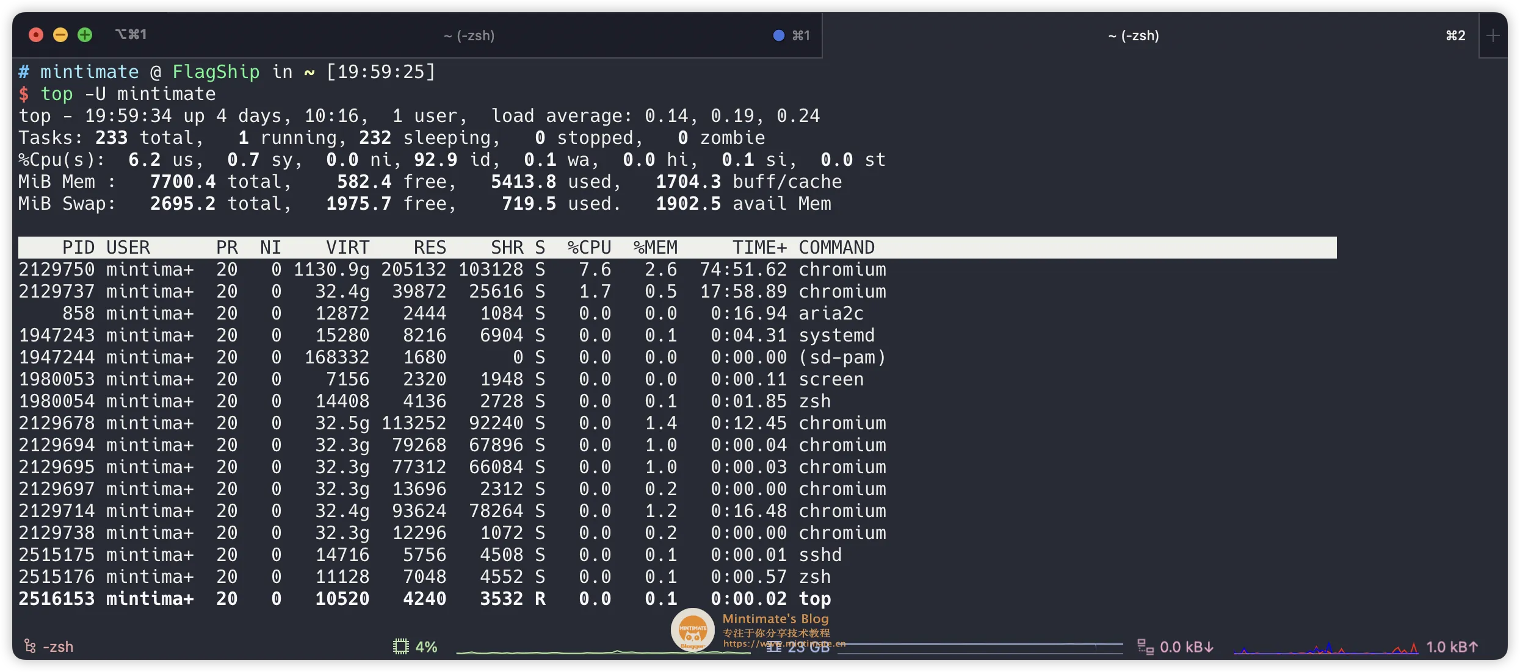This screenshot has width=1520, height=672.
Task: Click the VIRT column header
Action: coord(347,248)
